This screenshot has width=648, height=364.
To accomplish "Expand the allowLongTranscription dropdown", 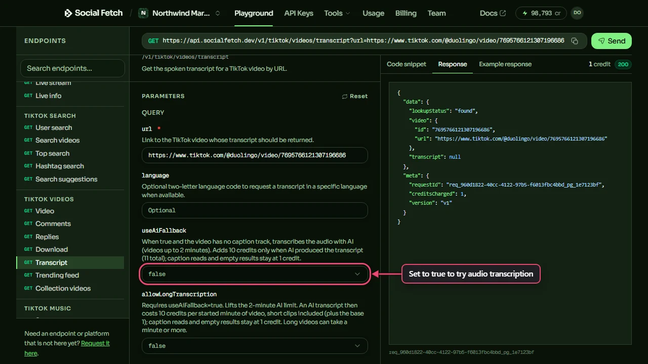I will (255, 346).
